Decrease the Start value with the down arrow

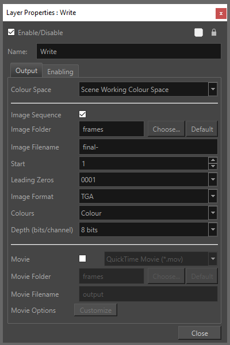[x=213, y=166]
